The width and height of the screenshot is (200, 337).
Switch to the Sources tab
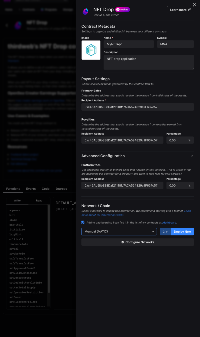coord(61,189)
